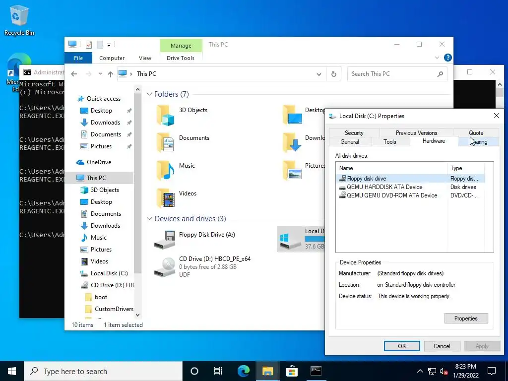Select Floppy disk drive in disk list
Viewport: 508px width, 381px height.
[x=410, y=179]
